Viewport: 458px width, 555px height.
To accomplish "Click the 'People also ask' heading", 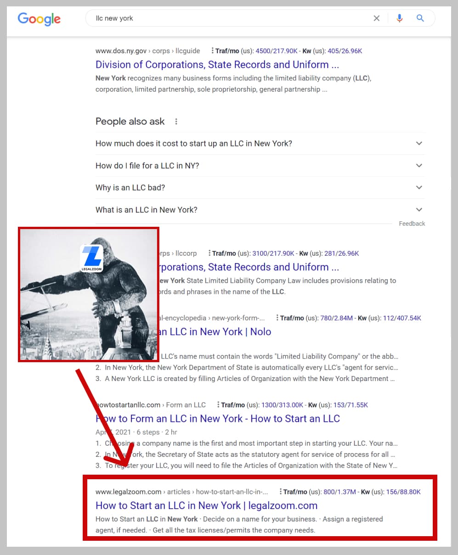I will [130, 122].
